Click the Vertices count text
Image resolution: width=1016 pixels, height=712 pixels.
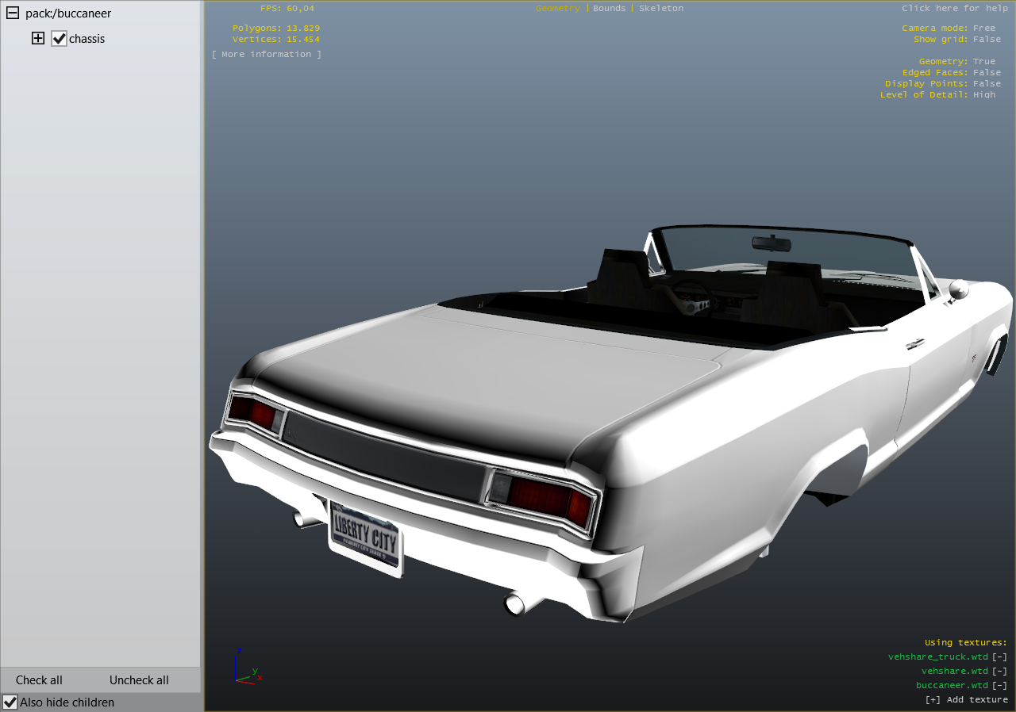tap(276, 39)
